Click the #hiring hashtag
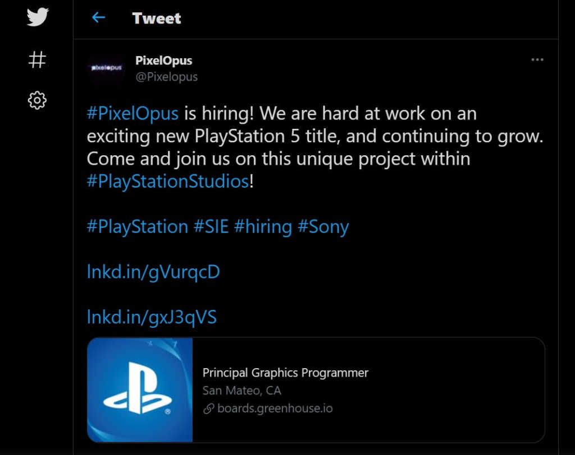Screen dimensions: 575x455 [x=263, y=226]
